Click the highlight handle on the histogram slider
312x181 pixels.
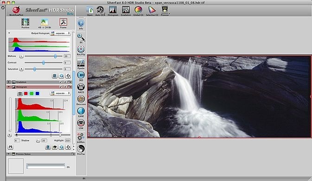coord(60,135)
